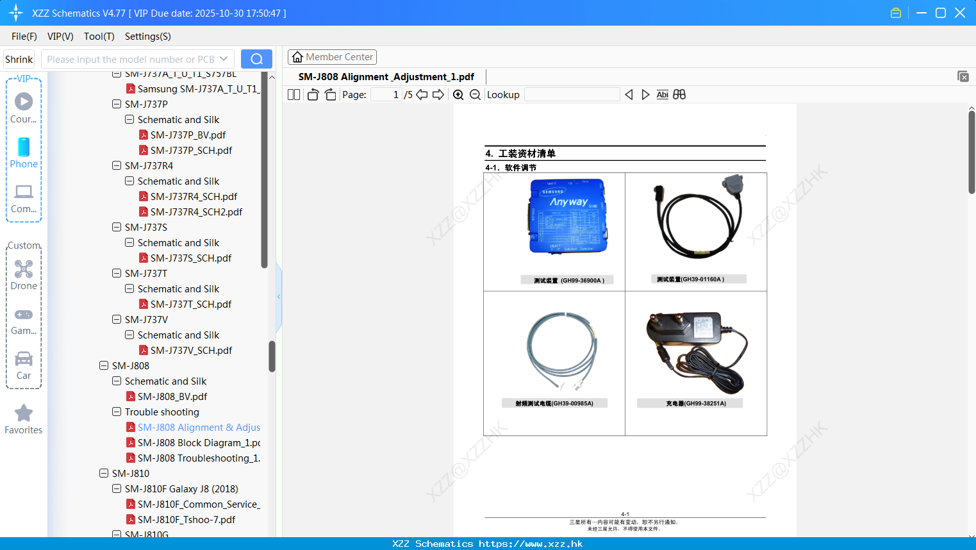Click the home icon in Member Center

click(297, 57)
